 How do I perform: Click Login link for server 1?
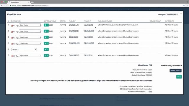coord(51,25)
